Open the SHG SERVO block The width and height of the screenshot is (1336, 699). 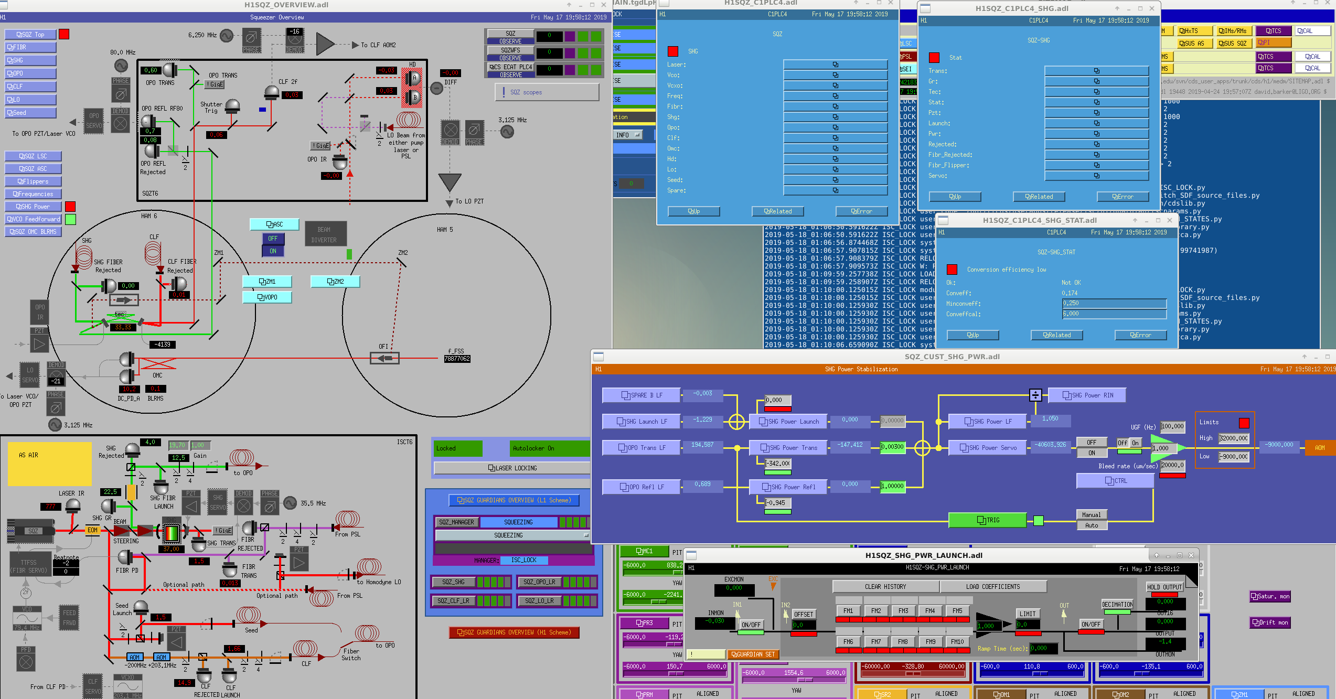218,502
